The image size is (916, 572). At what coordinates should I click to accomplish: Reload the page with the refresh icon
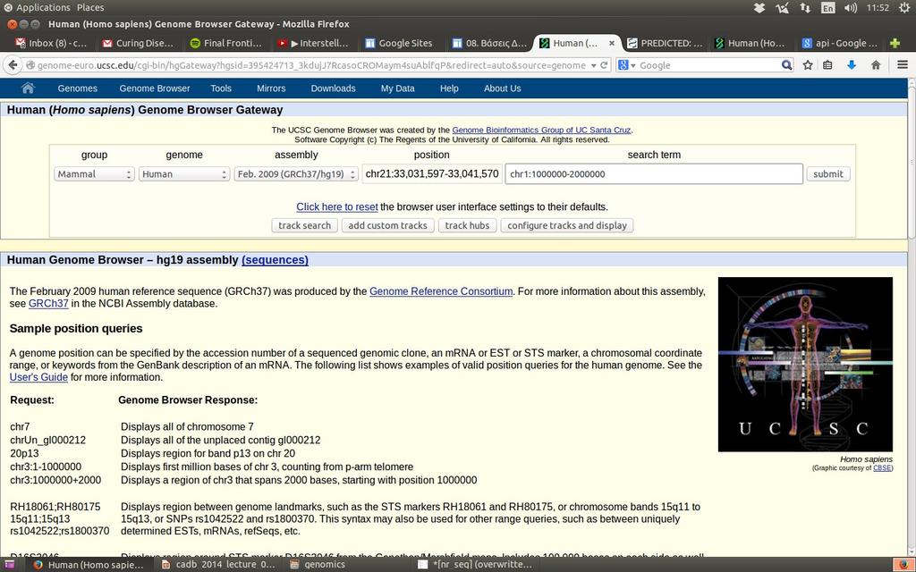click(x=604, y=65)
